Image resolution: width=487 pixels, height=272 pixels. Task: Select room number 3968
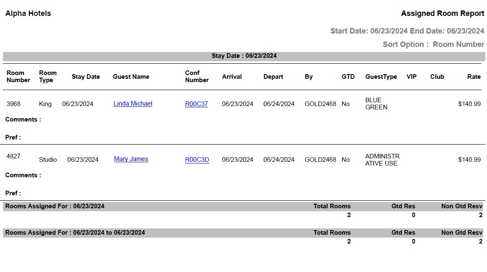tap(13, 104)
